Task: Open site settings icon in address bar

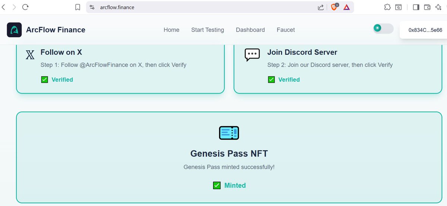Action: coord(92,7)
